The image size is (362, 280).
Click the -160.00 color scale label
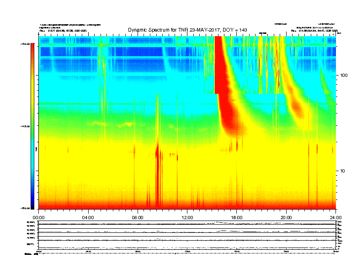point(25,208)
